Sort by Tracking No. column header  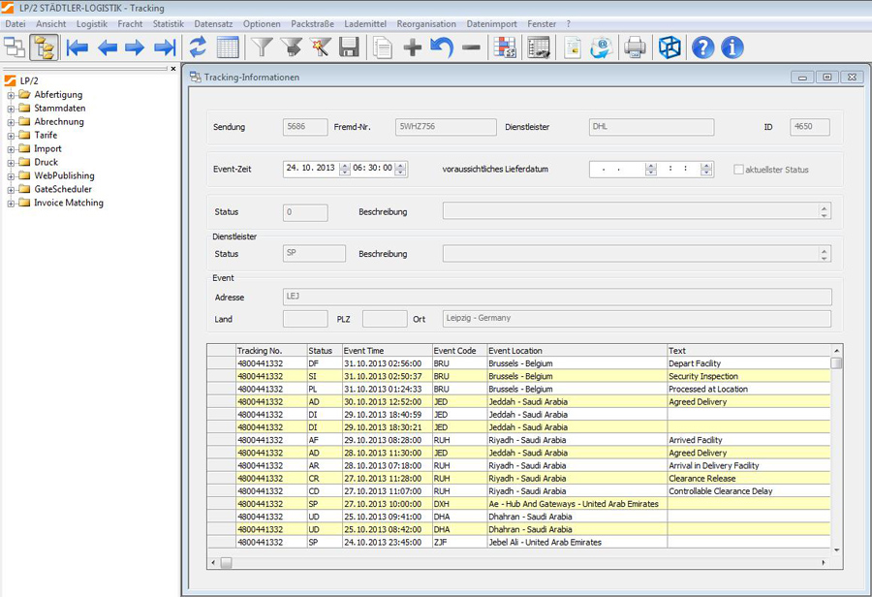pos(271,351)
